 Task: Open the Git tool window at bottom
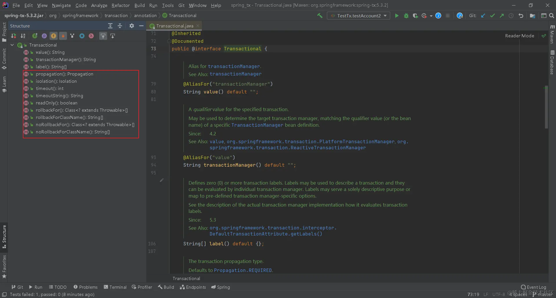pos(17,287)
